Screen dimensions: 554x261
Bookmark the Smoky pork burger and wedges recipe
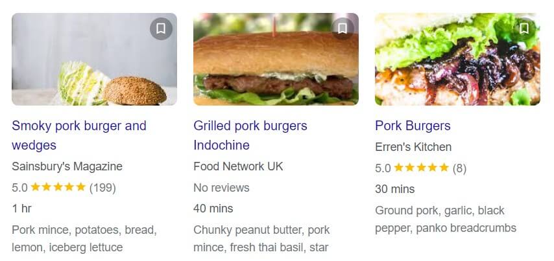(x=162, y=28)
